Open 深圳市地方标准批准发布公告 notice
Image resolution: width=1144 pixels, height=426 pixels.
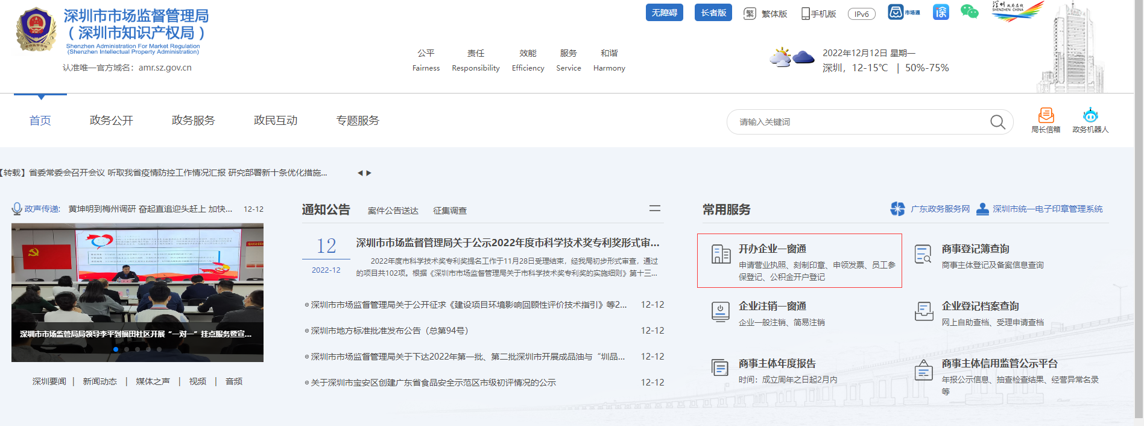[389, 331]
